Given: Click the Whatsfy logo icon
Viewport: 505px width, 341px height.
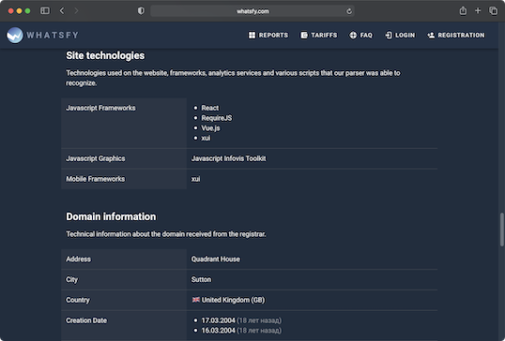Looking at the screenshot, I should pos(15,35).
